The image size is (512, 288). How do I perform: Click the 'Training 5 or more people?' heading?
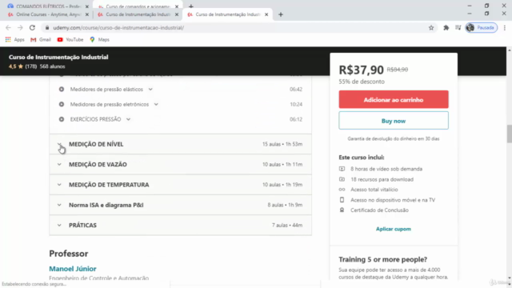tap(382, 259)
